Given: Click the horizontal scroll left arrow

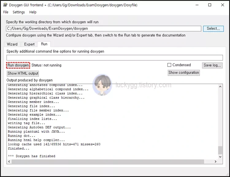Looking at the screenshot, I should (9, 162).
